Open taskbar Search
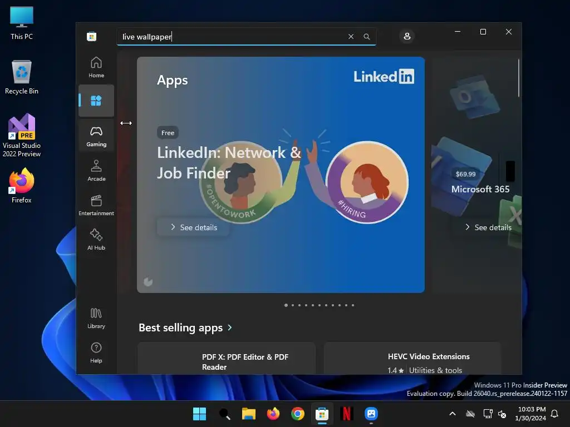 (x=224, y=414)
